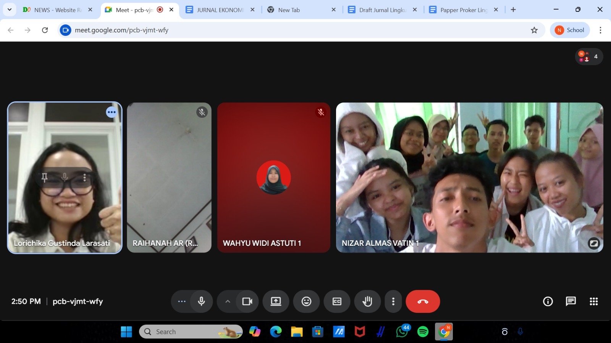The image size is (611, 343).
Task: Open Chrome's tab search dropdown
Action: (10, 10)
